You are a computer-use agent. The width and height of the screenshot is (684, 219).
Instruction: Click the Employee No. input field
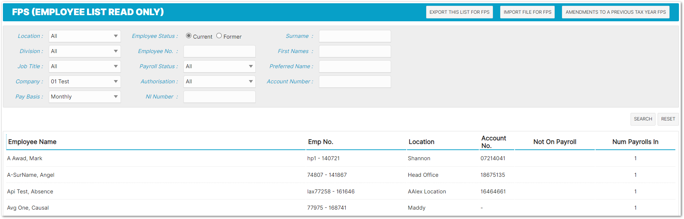[219, 51]
